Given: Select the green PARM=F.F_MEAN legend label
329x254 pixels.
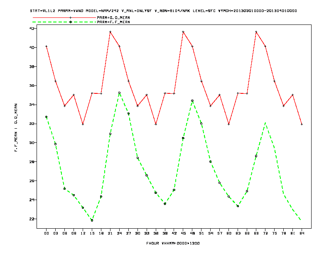Looking at the screenshot, I should (113, 22).
